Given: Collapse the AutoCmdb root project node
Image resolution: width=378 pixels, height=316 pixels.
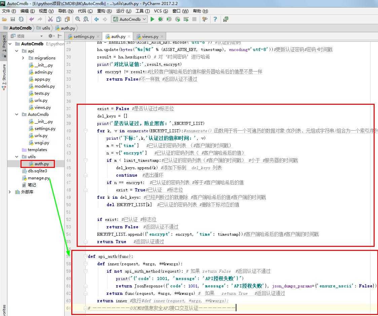Looking at the screenshot, I should (x=10, y=44).
